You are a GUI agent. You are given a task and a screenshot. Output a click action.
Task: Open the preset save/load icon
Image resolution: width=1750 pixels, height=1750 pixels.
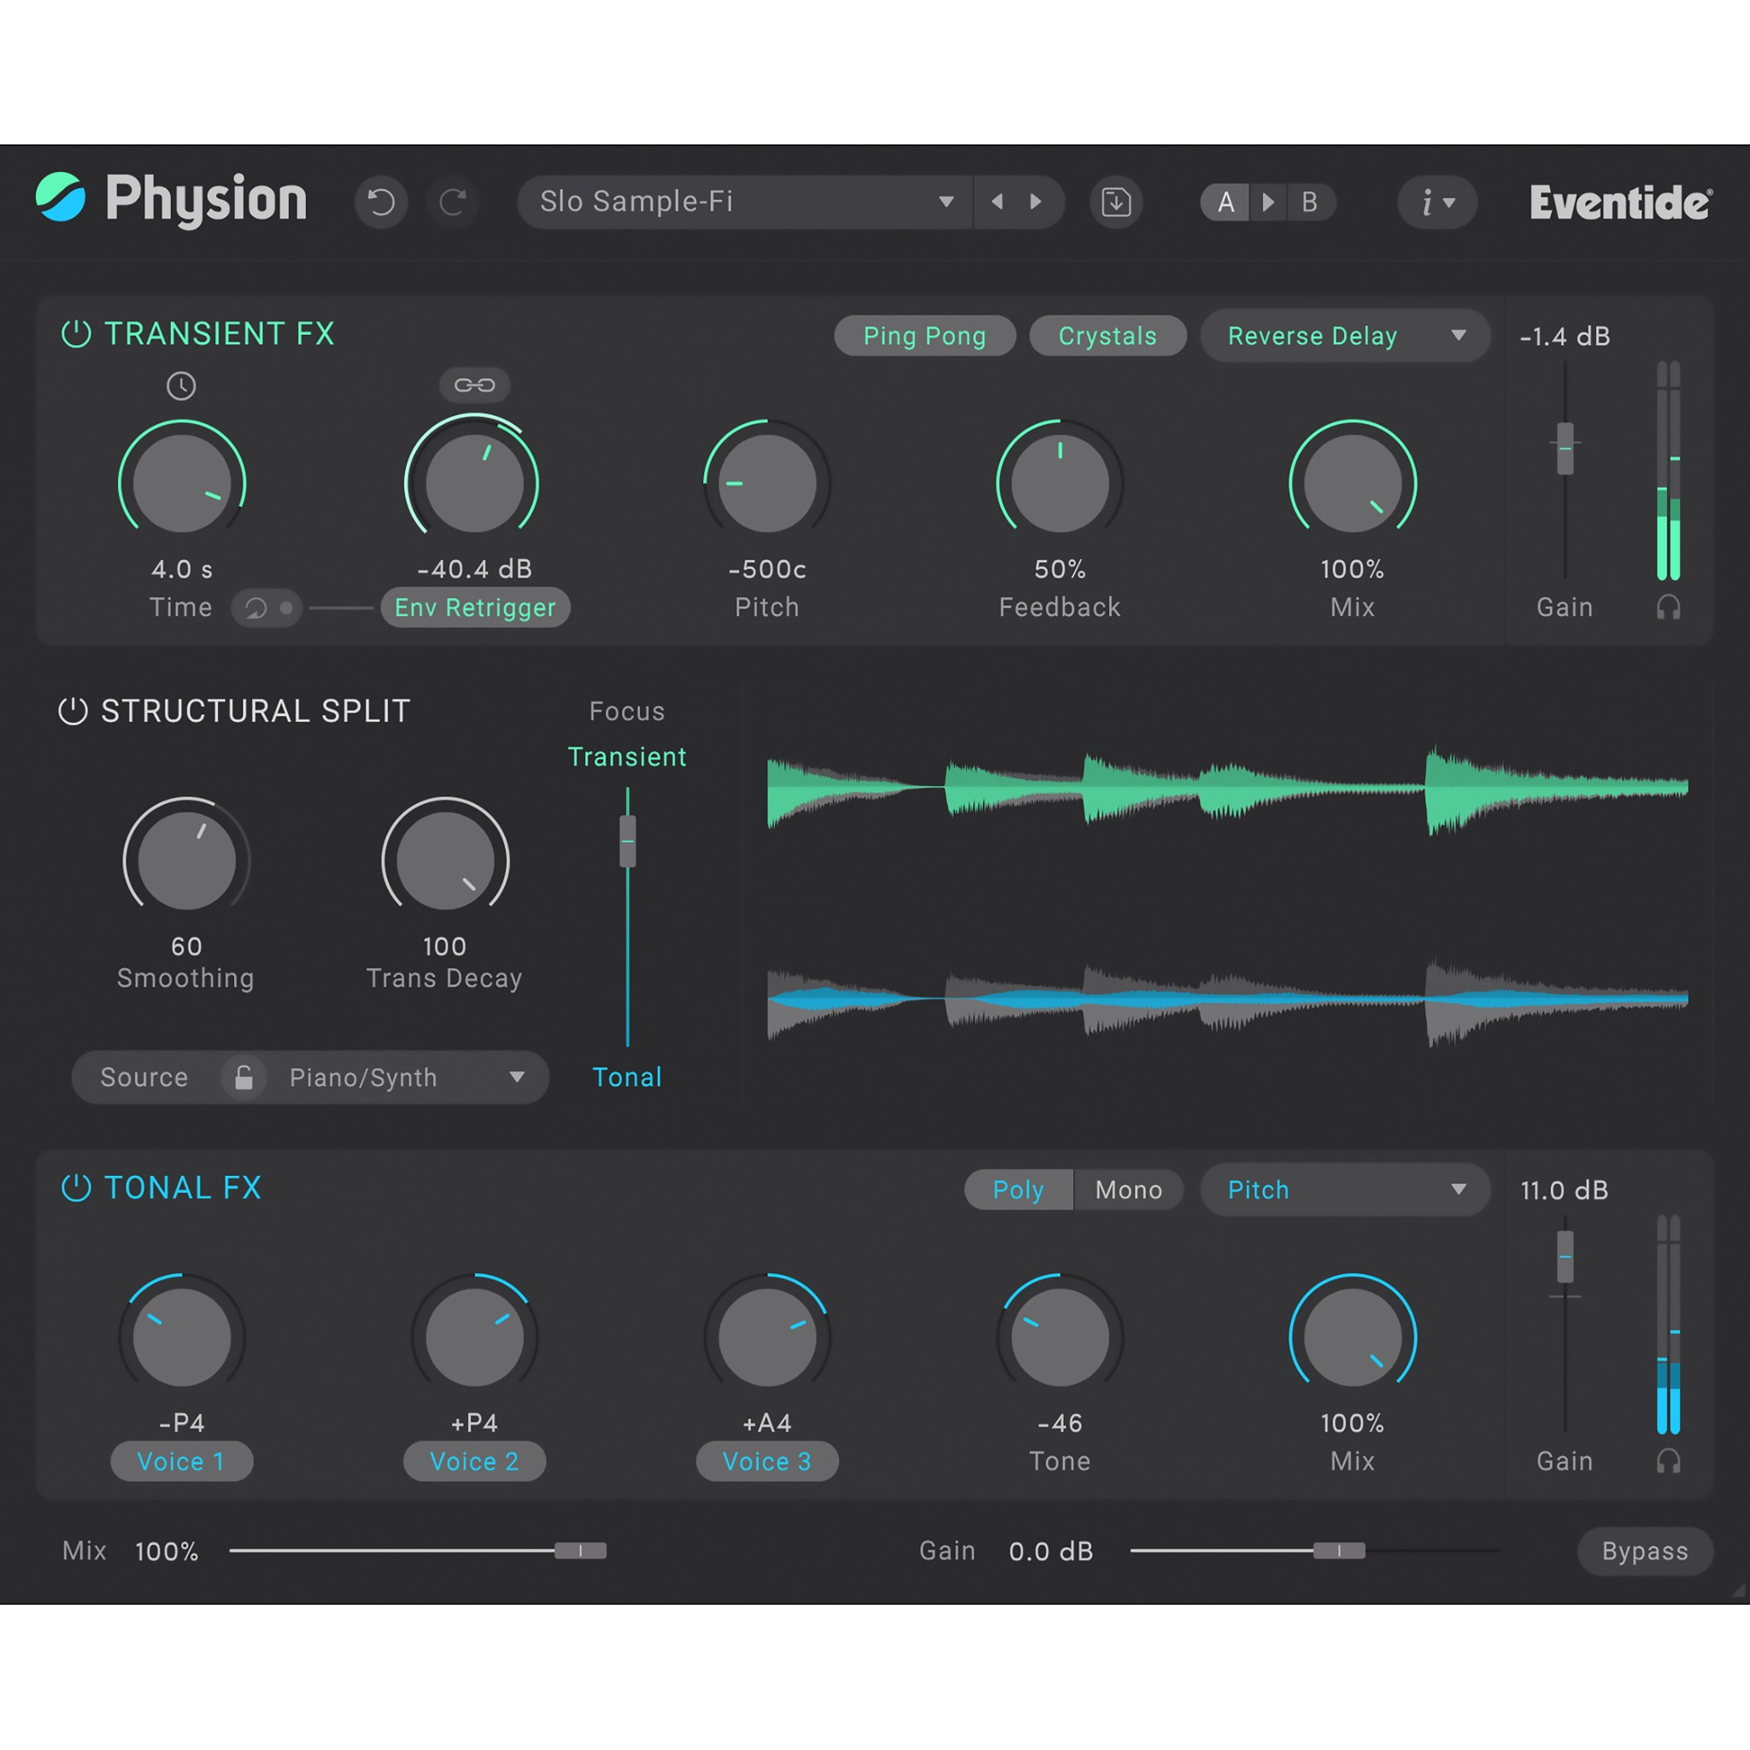click(1116, 202)
